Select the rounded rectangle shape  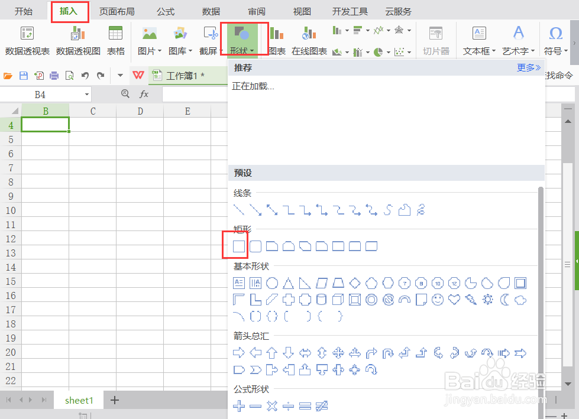[255, 246]
